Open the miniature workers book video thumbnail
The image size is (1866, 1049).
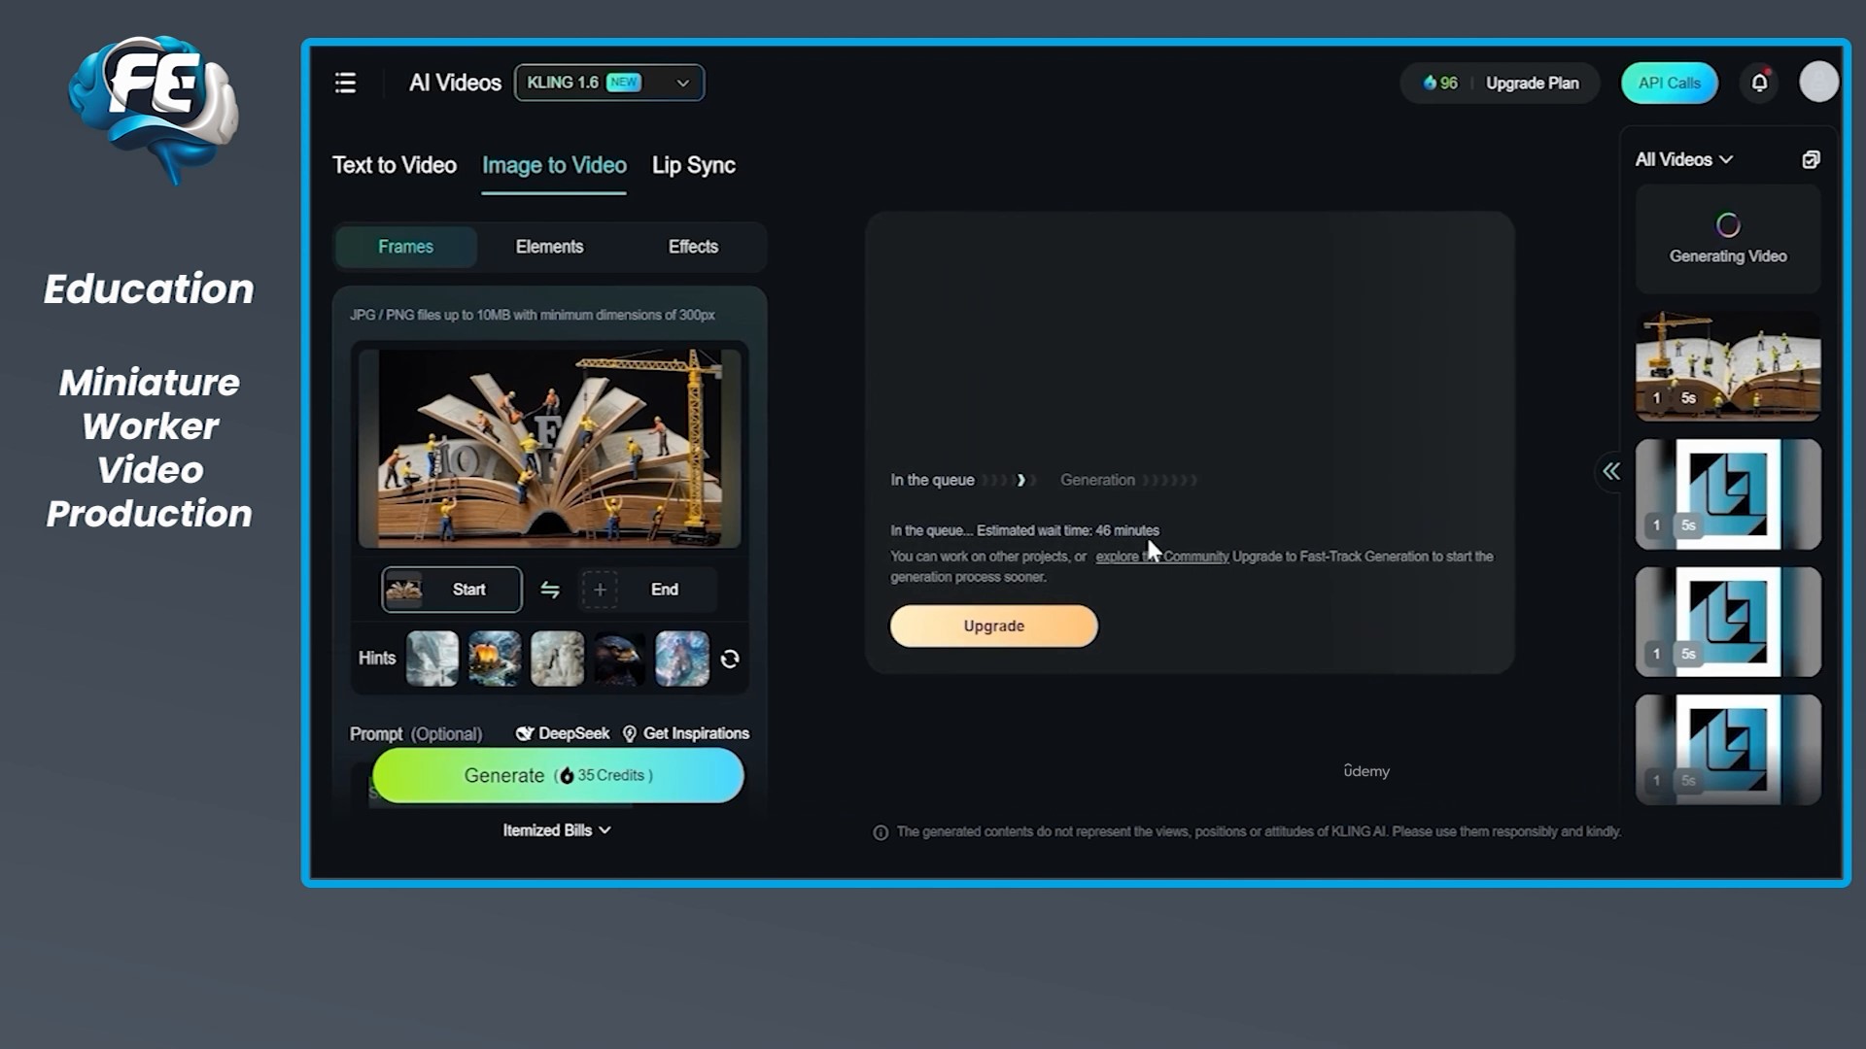tap(1727, 366)
